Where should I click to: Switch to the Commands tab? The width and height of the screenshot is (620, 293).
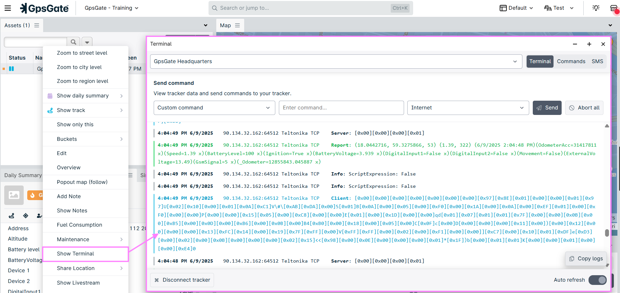[571, 61]
